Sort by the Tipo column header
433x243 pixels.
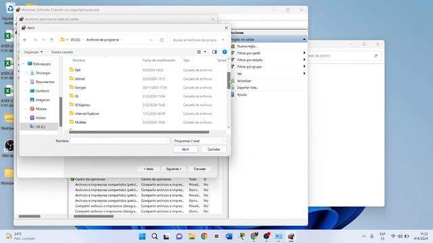[187, 60]
